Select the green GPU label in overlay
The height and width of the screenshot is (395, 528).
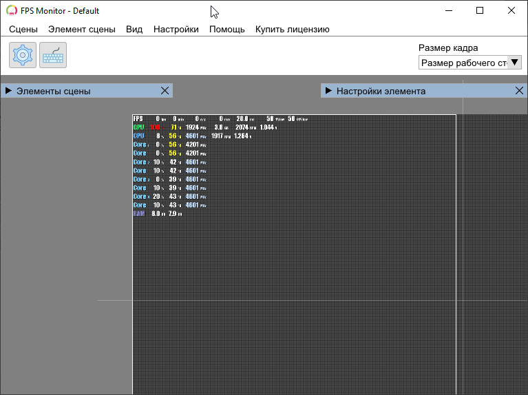139,127
